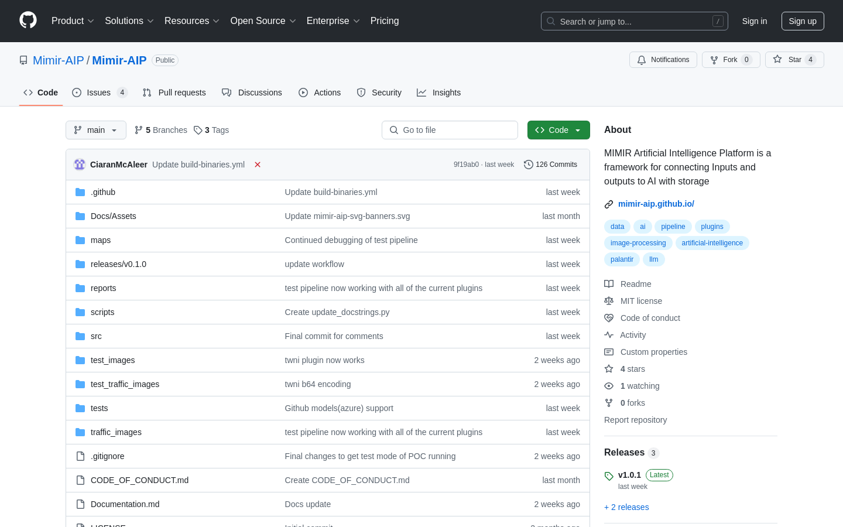Click CiaranMcAleer's avatar icon
Viewport: 843px width, 527px height.
[80, 165]
